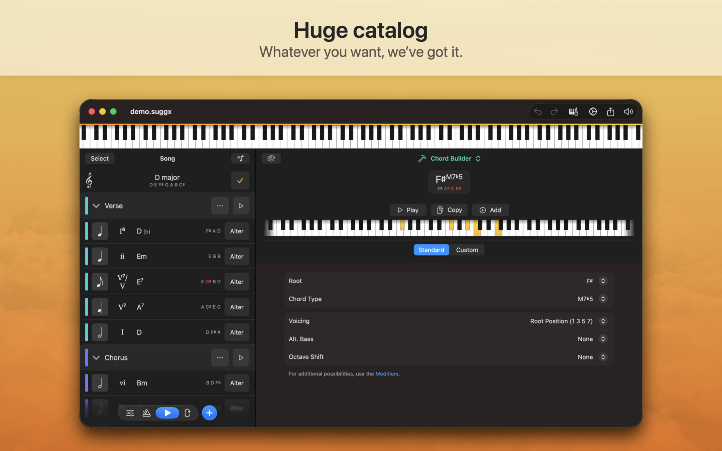Image resolution: width=722 pixels, height=451 pixels.
Task: Open the Root F# dropdown
Action: tap(603, 281)
